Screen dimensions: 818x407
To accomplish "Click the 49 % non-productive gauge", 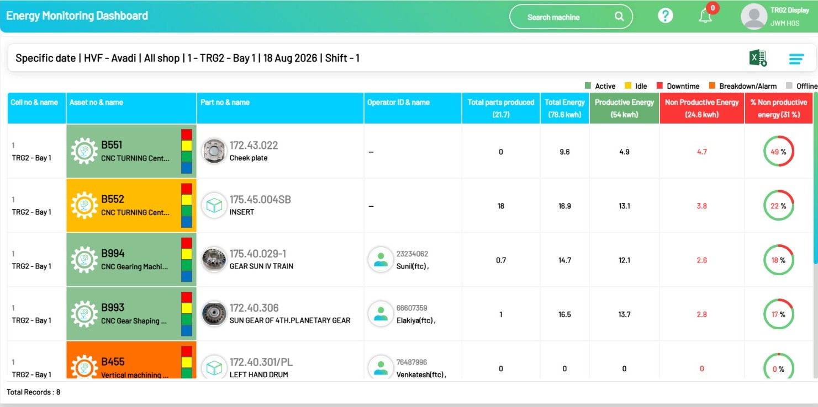I will [779, 152].
